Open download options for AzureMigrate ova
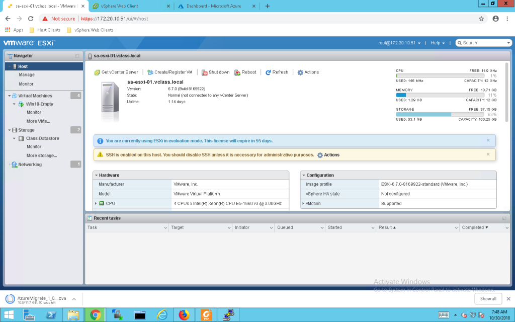 tap(74, 299)
